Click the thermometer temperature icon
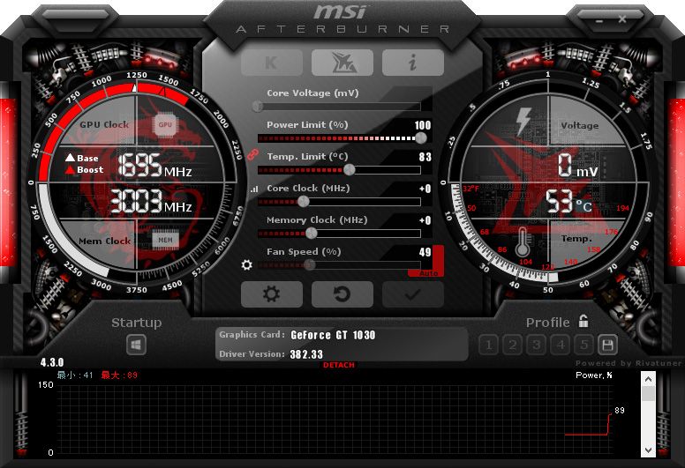The image size is (685, 468). pyautogui.click(x=522, y=242)
